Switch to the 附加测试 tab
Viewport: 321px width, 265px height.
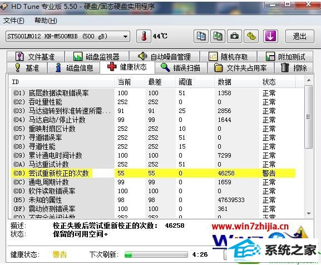tap(285, 57)
